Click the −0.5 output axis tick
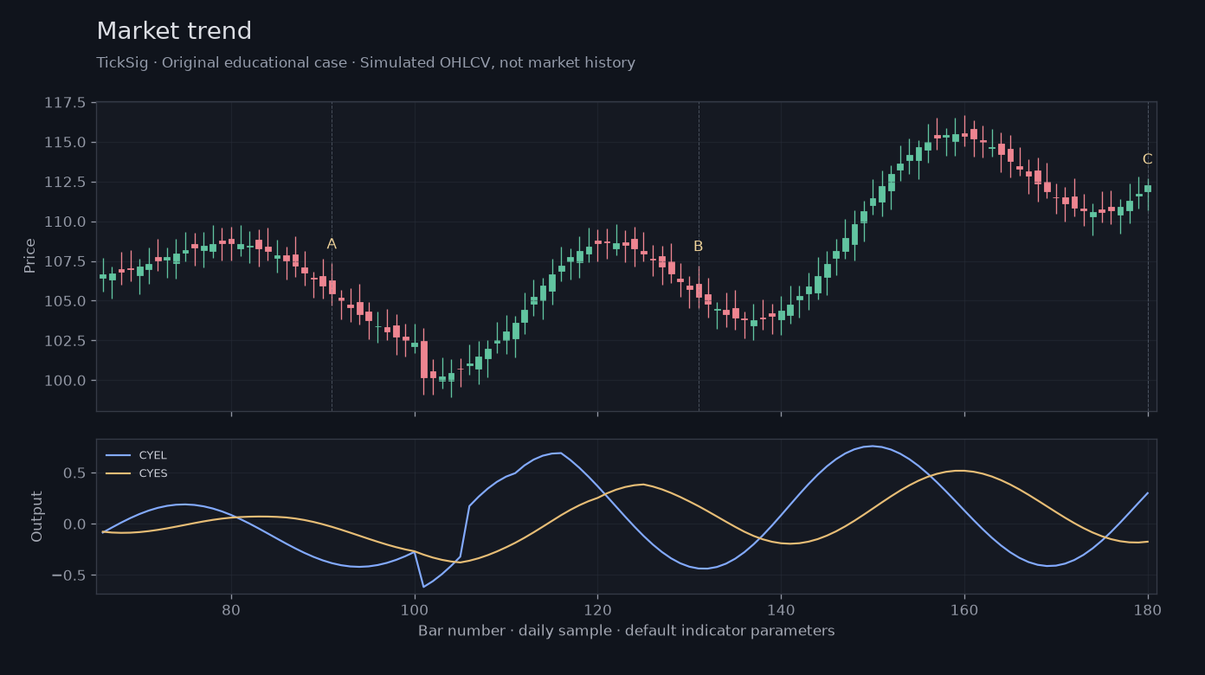 pos(69,575)
